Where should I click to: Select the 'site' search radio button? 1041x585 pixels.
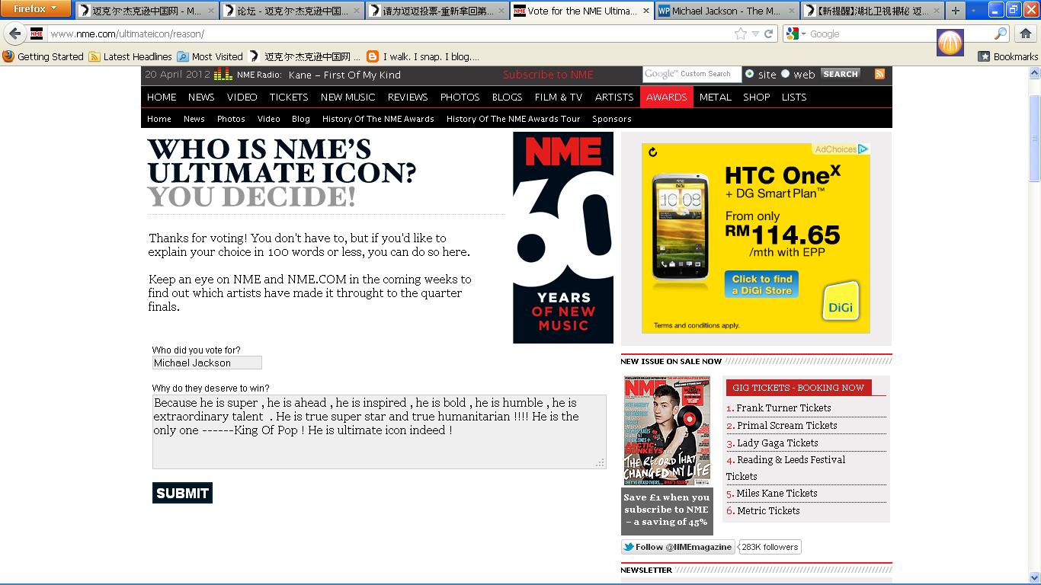pos(750,74)
